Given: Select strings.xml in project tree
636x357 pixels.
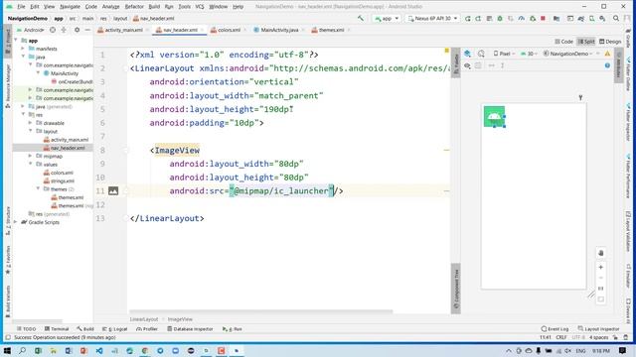Looking at the screenshot, I should point(62,180).
